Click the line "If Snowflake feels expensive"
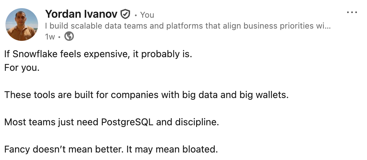The image size is (367, 160). click(98, 54)
